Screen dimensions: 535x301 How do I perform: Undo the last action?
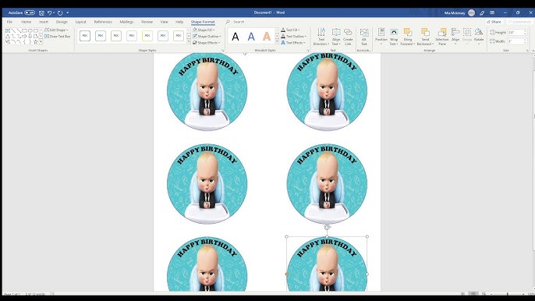(50, 12)
